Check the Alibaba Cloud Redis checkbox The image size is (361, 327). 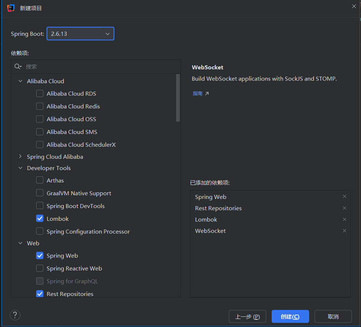[40, 106]
